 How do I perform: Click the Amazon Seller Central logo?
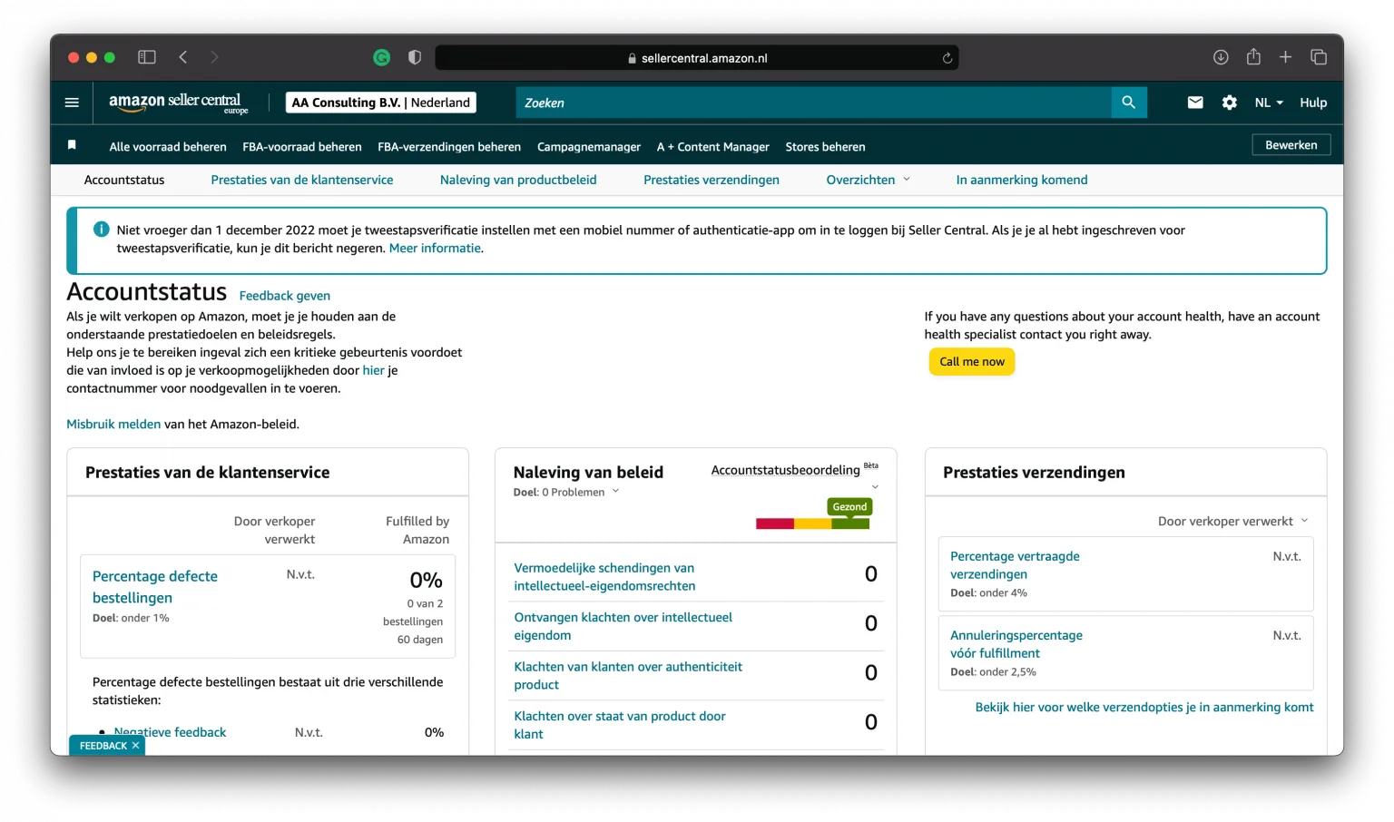coord(178,103)
